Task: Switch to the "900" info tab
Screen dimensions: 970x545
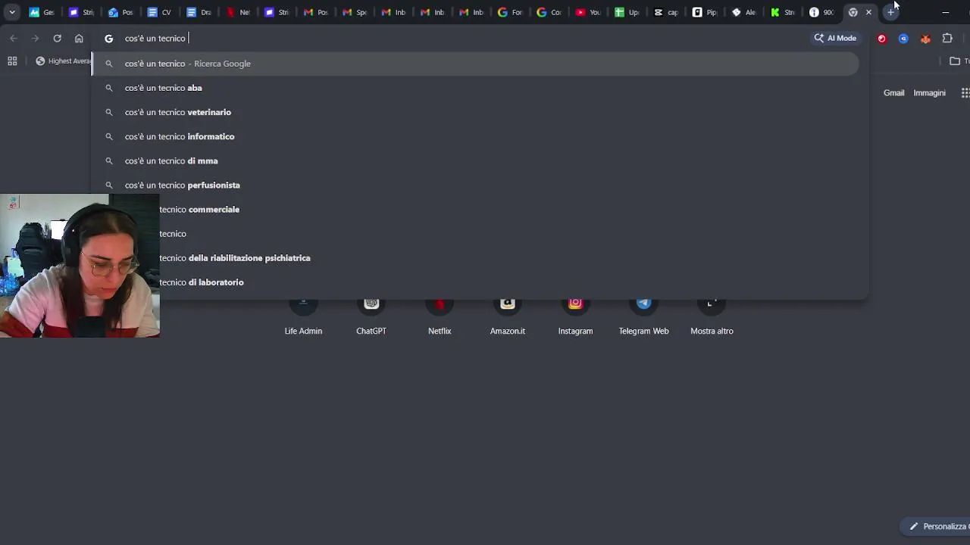Action: tap(822, 12)
